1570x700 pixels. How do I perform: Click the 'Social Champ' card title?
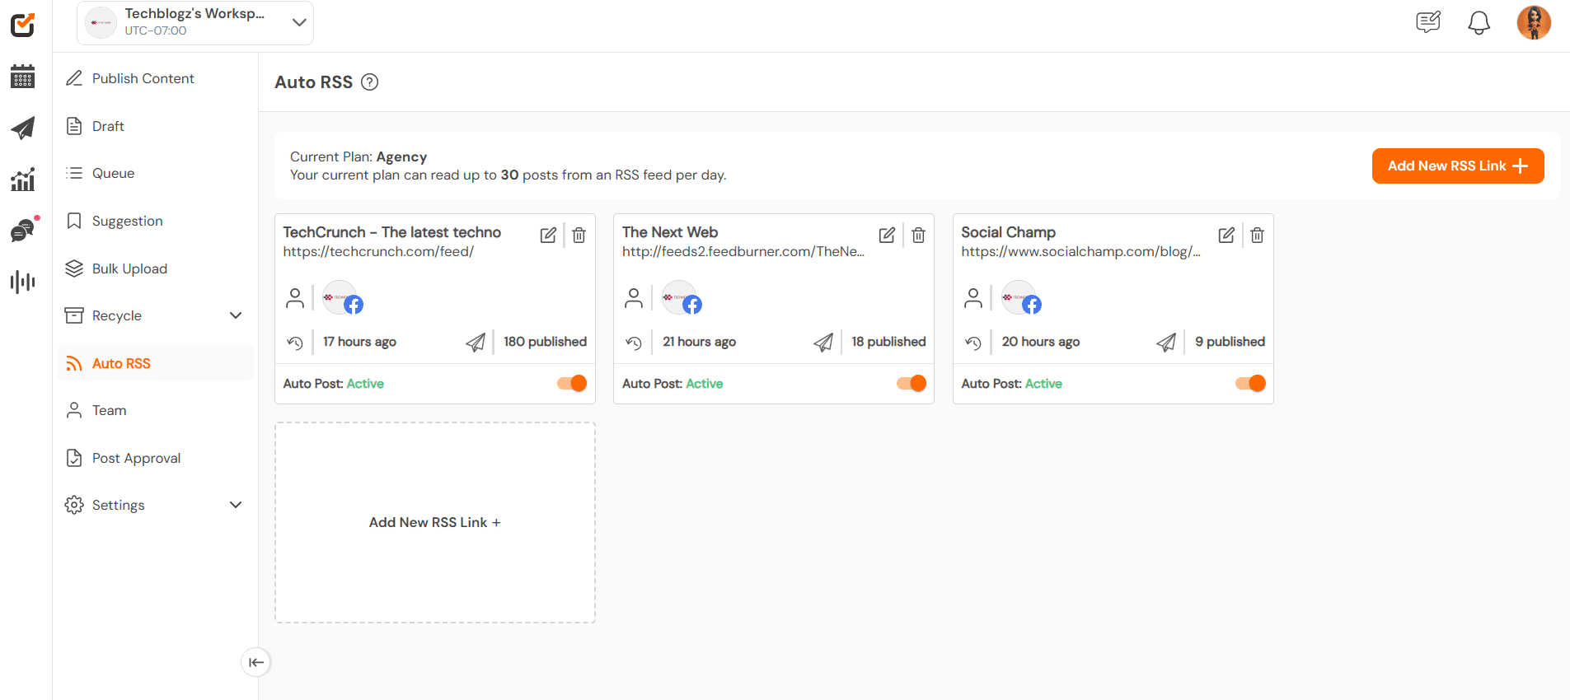1008,232
